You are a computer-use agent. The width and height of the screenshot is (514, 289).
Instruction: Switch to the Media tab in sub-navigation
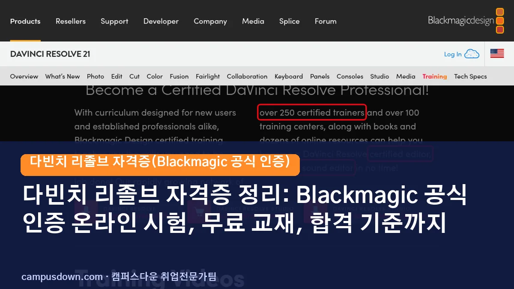(x=406, y=76)
